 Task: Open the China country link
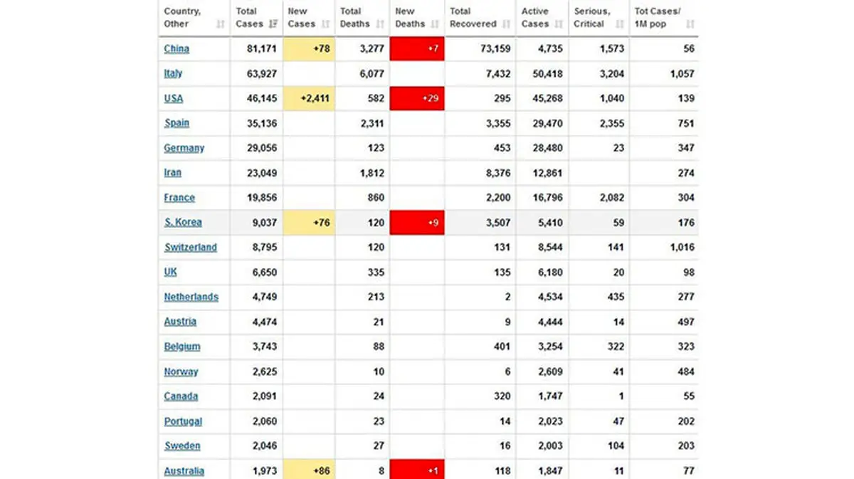tap(176, 49)
